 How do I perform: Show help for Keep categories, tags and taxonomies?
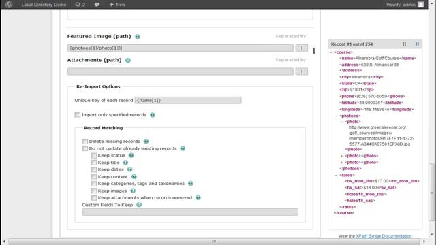coord(191,184)
